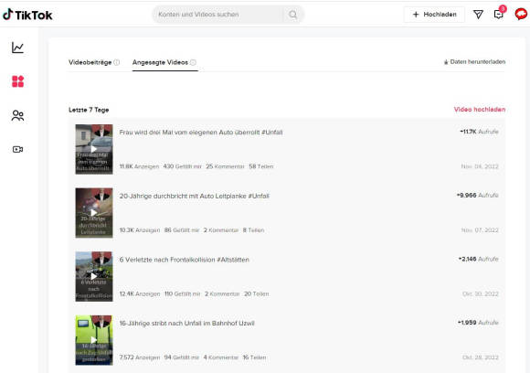The image size is (530, 373).
Task: Click the '+2.146 Aufrufe' value
Action: 478,259
